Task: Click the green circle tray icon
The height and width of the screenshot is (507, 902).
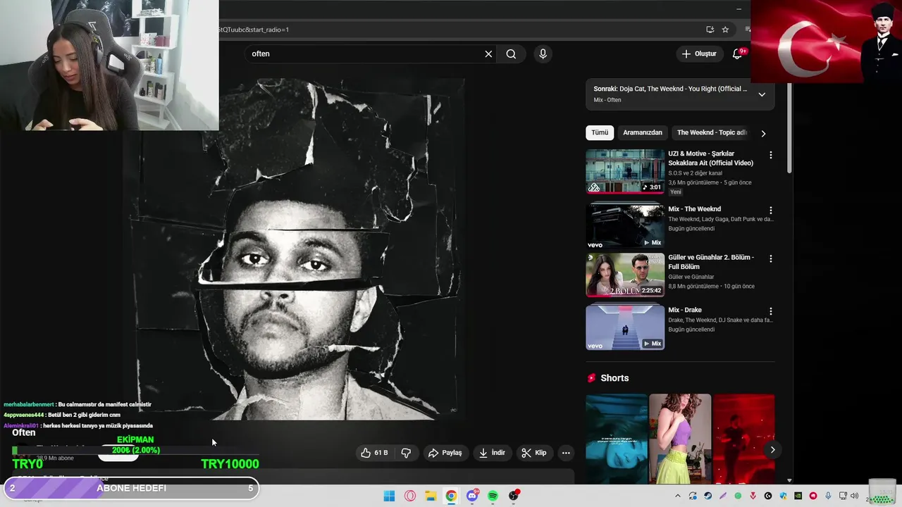Action: click(x=738, y=496)
